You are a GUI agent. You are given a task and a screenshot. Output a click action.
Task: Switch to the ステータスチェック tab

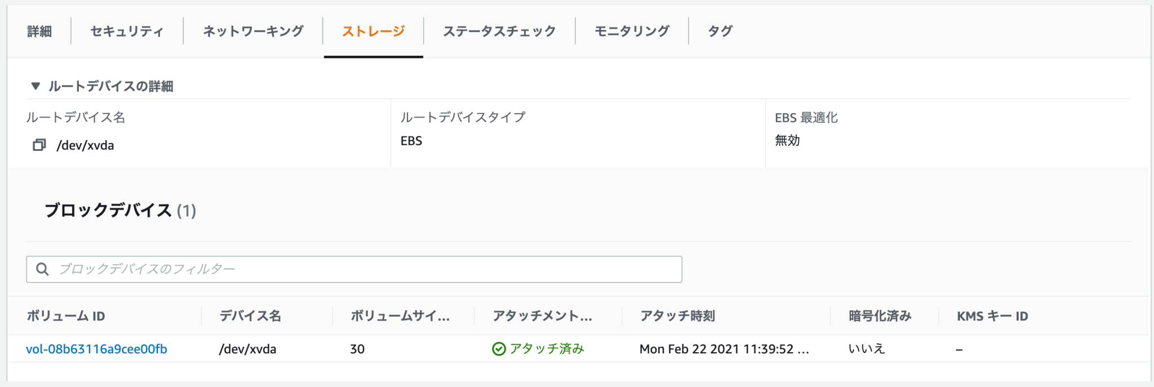pos(498,31)
